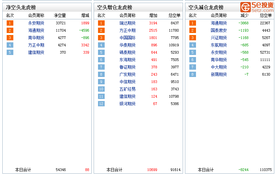276x177 pixels.
Task: Open 中信期货 member link
Action: [x=127, y=82]
